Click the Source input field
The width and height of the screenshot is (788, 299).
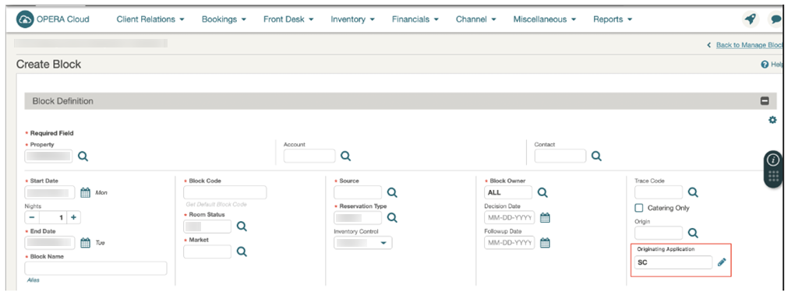358,192
